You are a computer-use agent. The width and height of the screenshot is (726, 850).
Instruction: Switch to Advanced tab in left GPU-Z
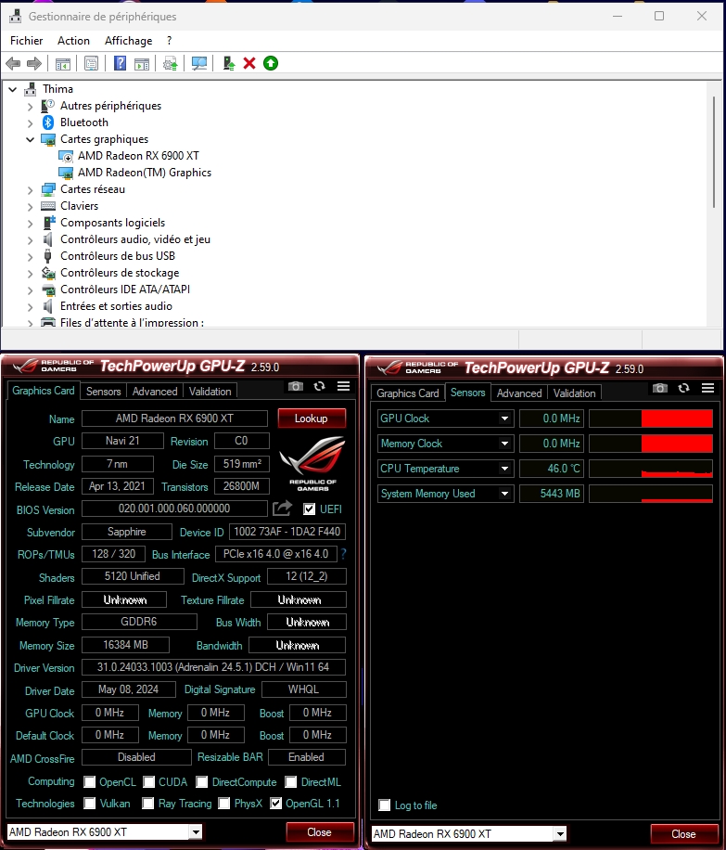pyautogui.click(x=155, y=392)
